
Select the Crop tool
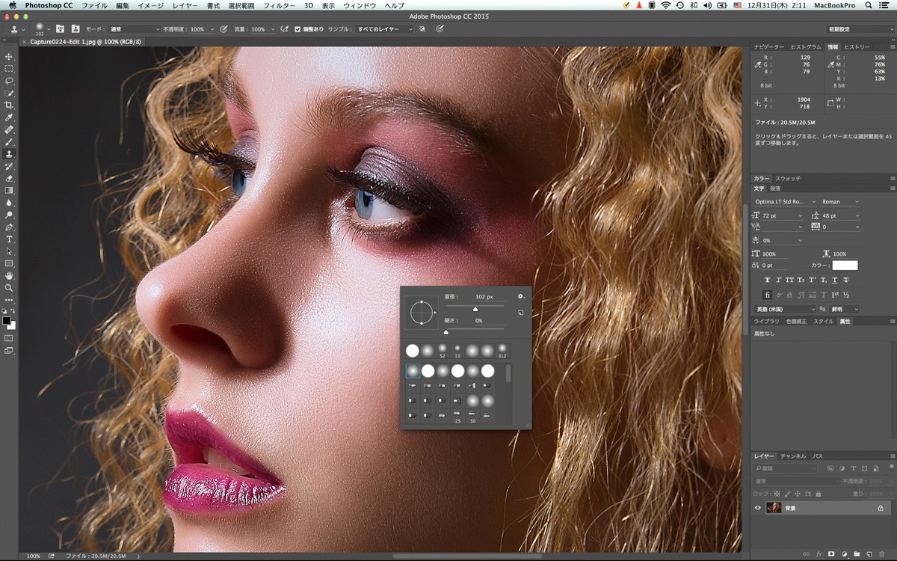[9, 105]
